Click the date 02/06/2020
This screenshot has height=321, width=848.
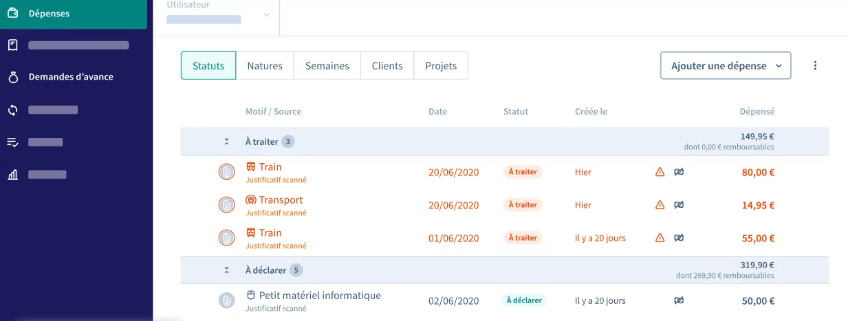click(x=453, y=300)
